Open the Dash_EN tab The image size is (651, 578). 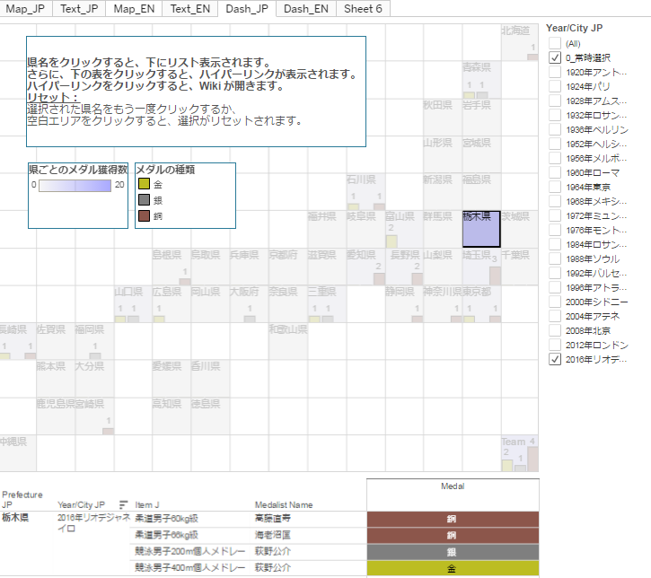pos(306,9)
